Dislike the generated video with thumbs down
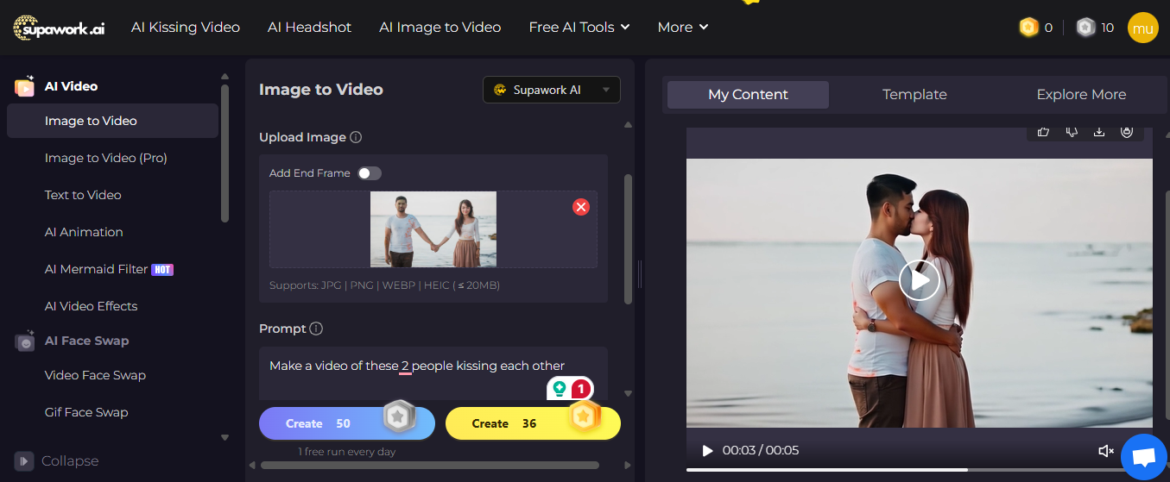Image resolution: width=1170 pixels, height=482 pixels. pyautogui.click(x=1072, y=132)
